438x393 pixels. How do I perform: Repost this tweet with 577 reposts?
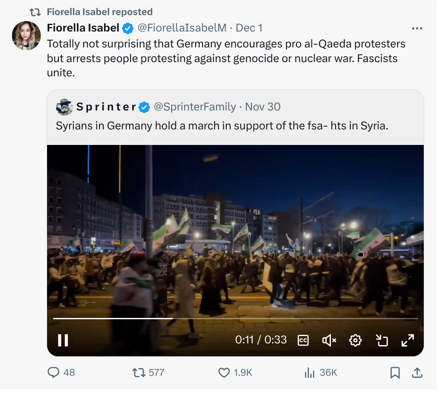tap(139, 372)
